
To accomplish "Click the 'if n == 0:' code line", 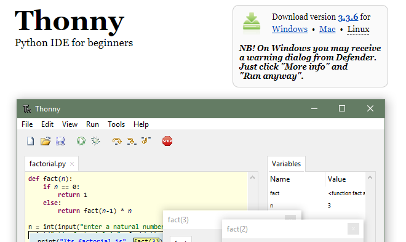I will point(62,187).
